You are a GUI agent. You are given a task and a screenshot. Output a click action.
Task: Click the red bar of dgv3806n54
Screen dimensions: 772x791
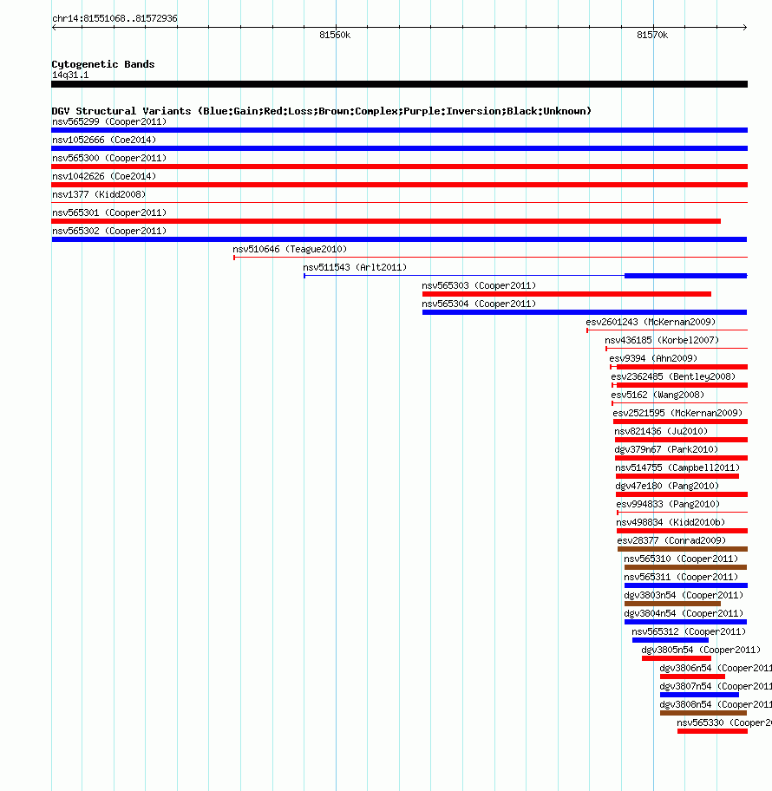coord(692,677)
